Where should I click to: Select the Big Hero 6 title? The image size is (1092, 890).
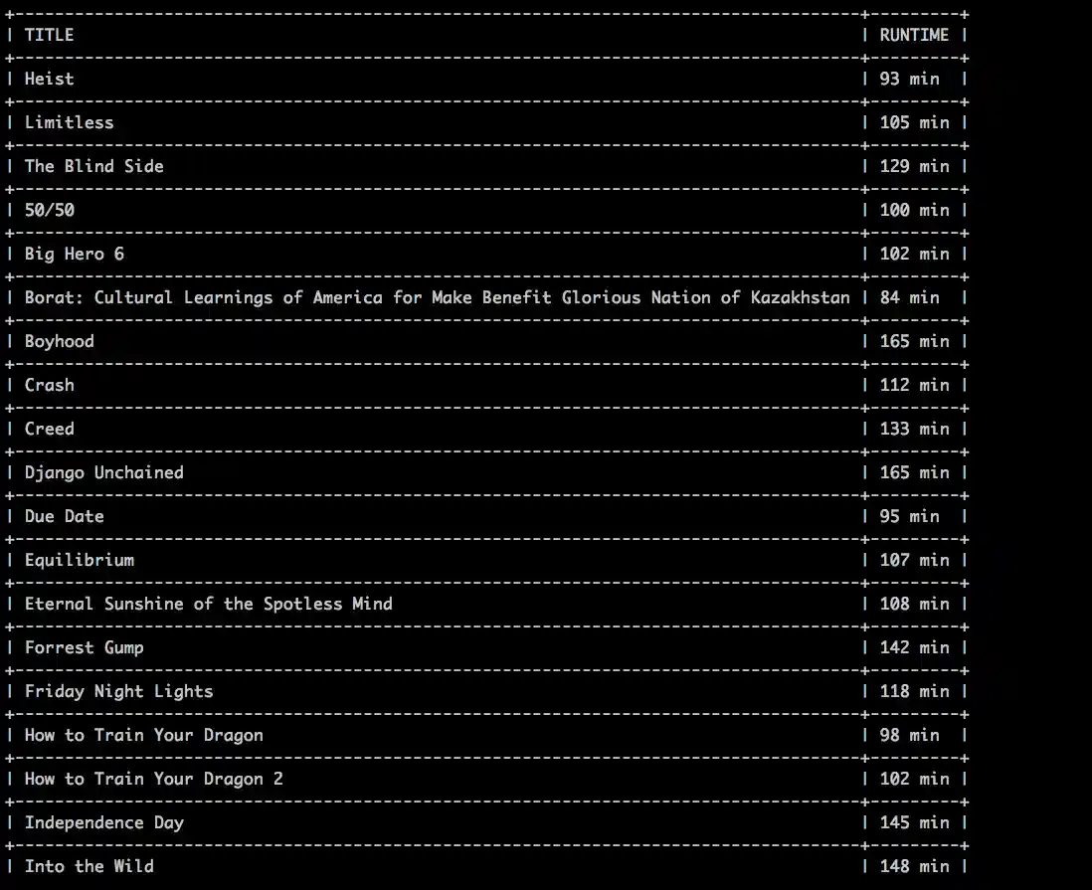click(x=74, y=255)
